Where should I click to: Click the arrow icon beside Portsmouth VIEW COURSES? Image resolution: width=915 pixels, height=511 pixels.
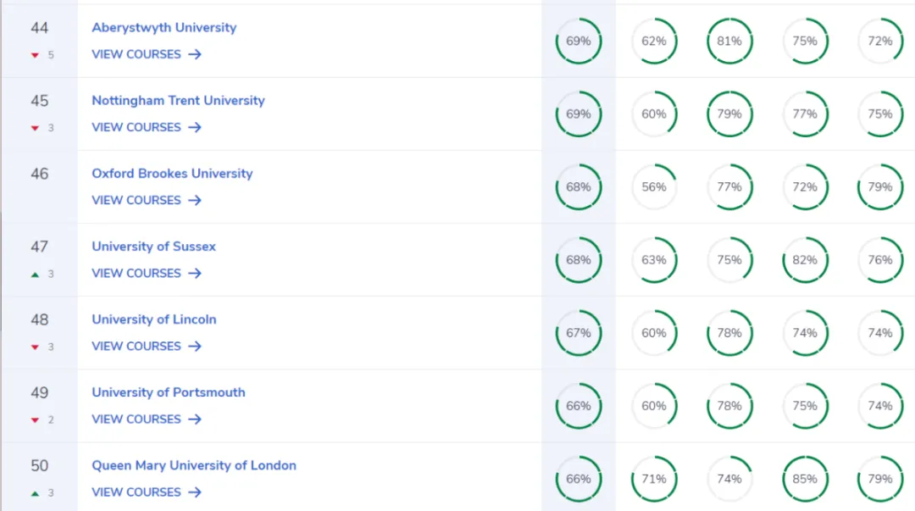point(195,419)
